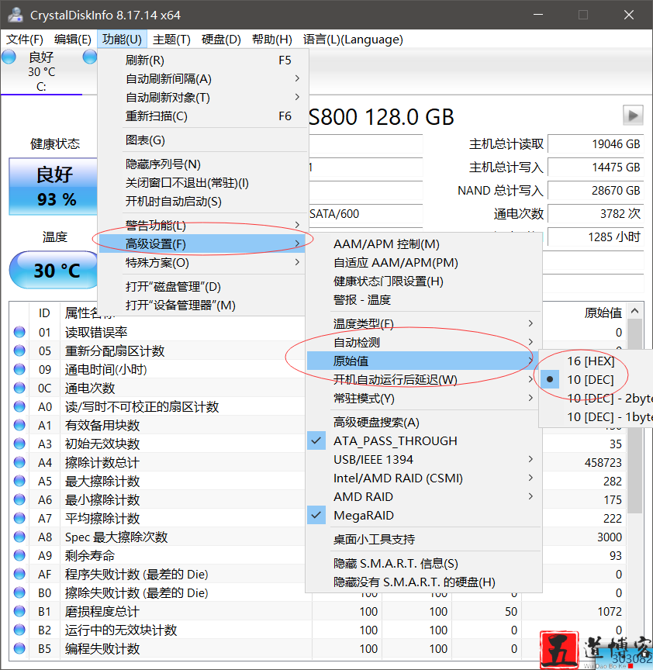This screenshot has width=653, height=670.
Task: Click the blue status icon for 读取错误率
Action: pyautogui.click(x=19, y=332)
